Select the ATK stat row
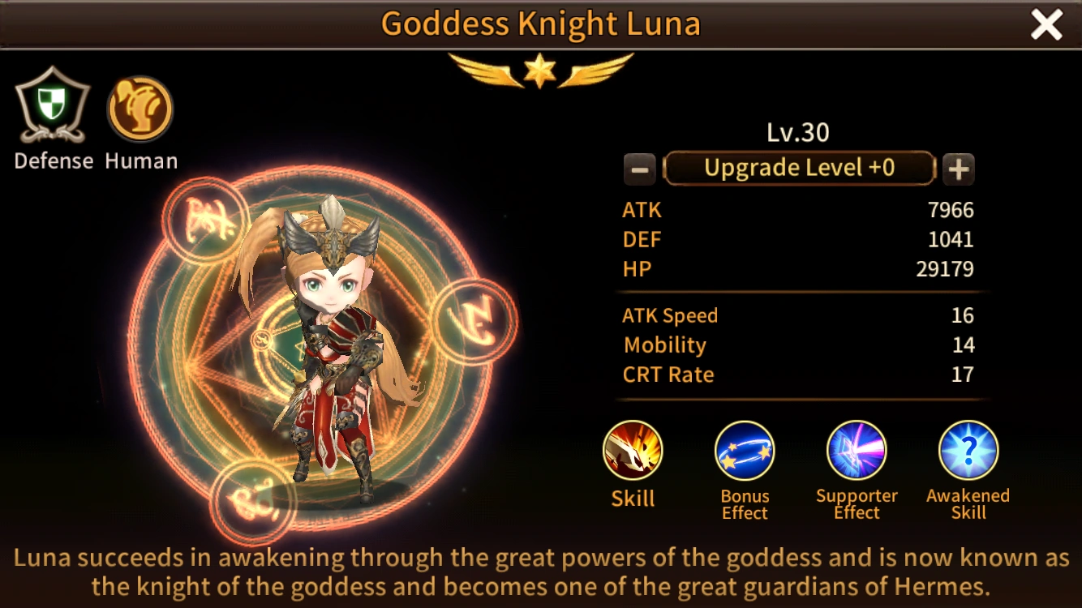The width and height of the screenshot is (1082, 608). [798, 210]
